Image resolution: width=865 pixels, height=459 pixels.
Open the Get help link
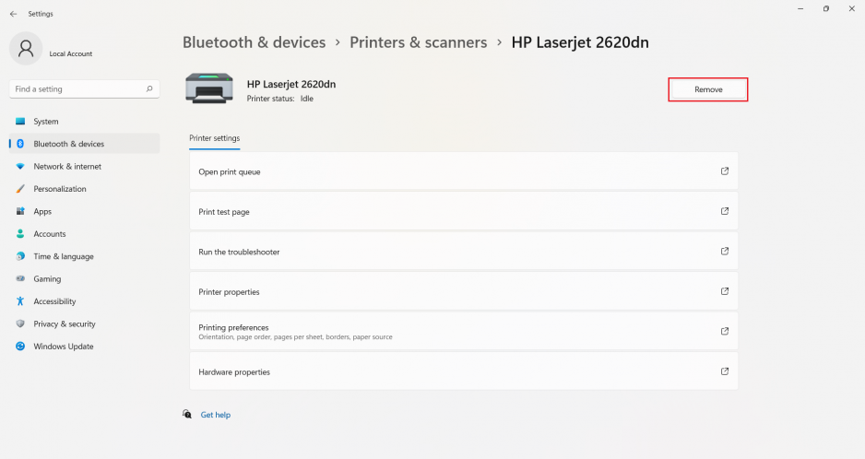(216, 415)
